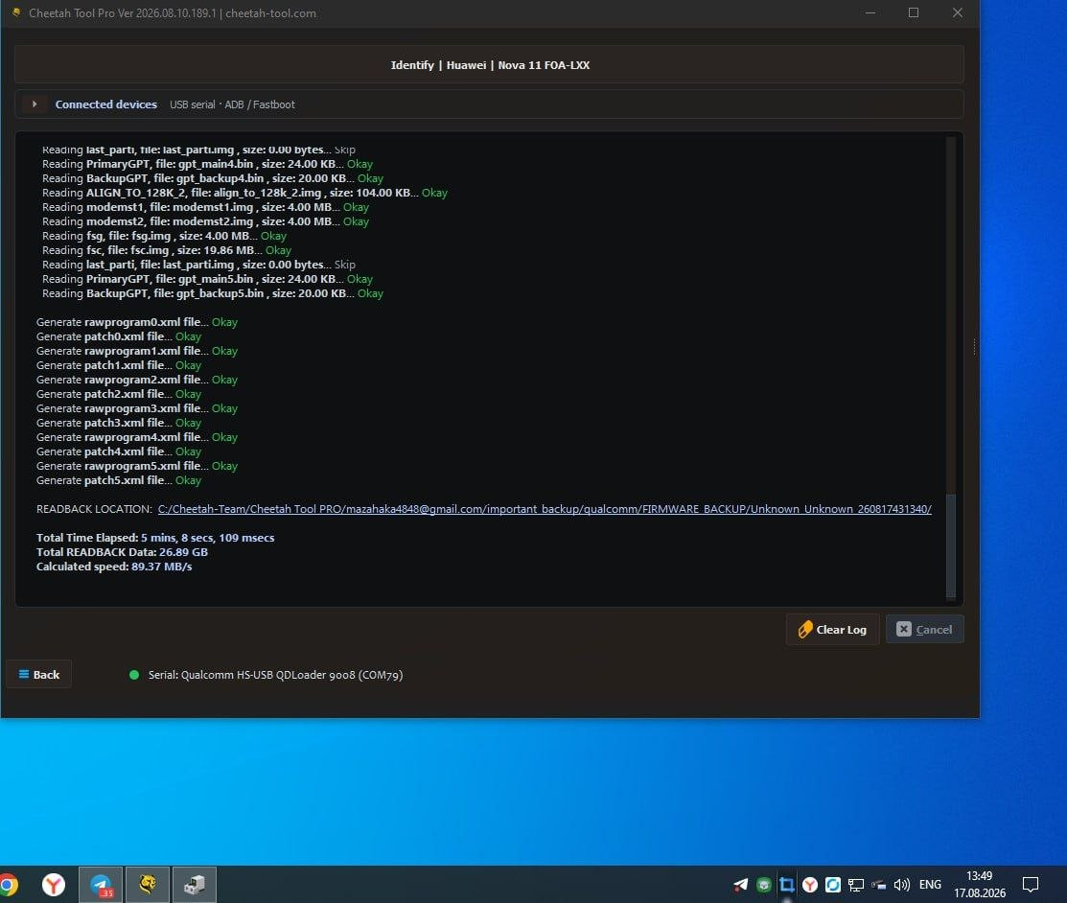Click the Cheetah Tool window title icon

(15, 12)
